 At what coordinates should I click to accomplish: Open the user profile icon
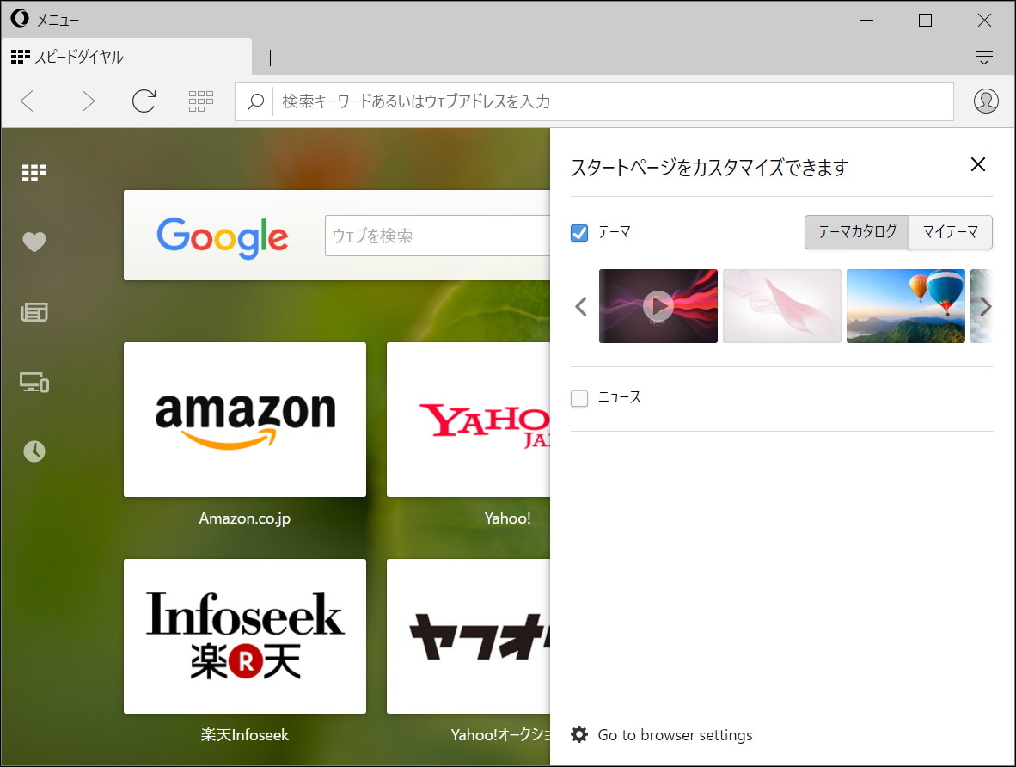pos(986,101)
